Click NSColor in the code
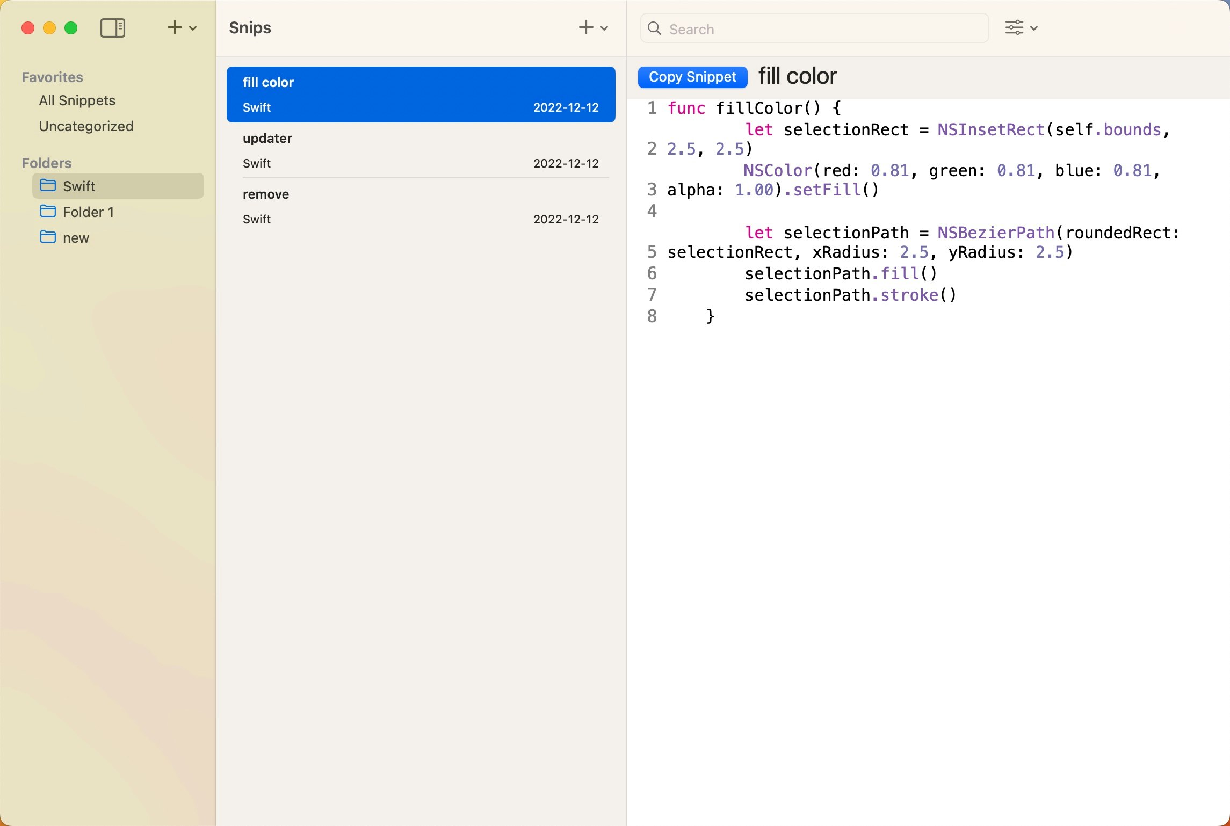Viewport: 1230px width, 826px height. [x=778, y=170]
